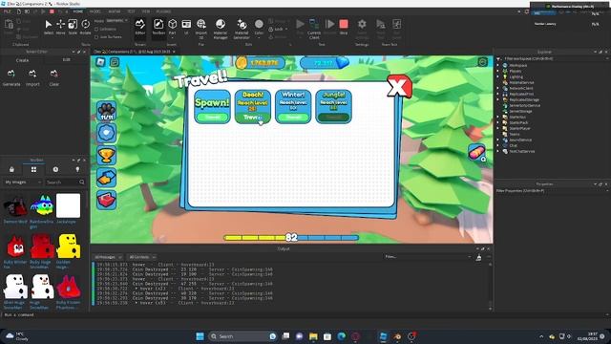Expand ReplicatedStorage in Explorer

point(498,99)
